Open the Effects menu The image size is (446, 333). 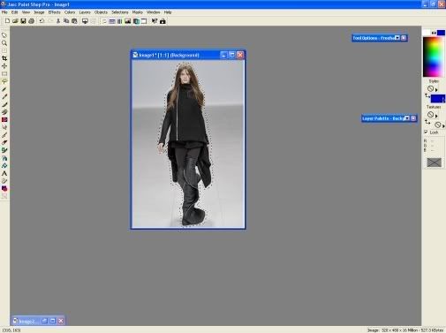pos(54,12)
